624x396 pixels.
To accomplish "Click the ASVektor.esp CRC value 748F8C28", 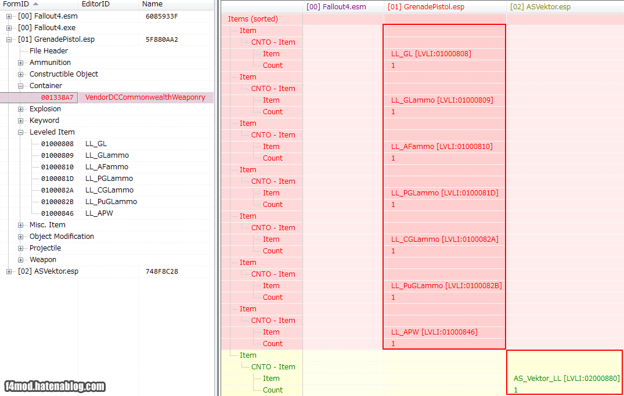I will pyautogui.click(x=161, y=271).
